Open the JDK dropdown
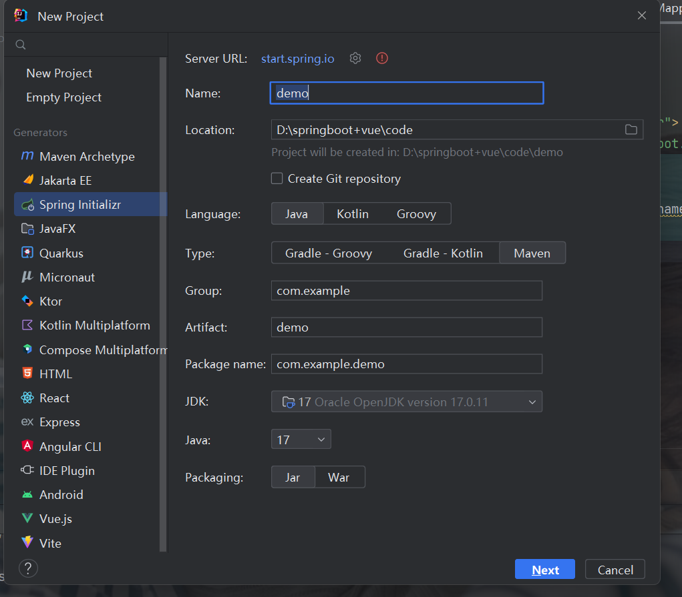 pyautogui.click(x=407, y=402)
